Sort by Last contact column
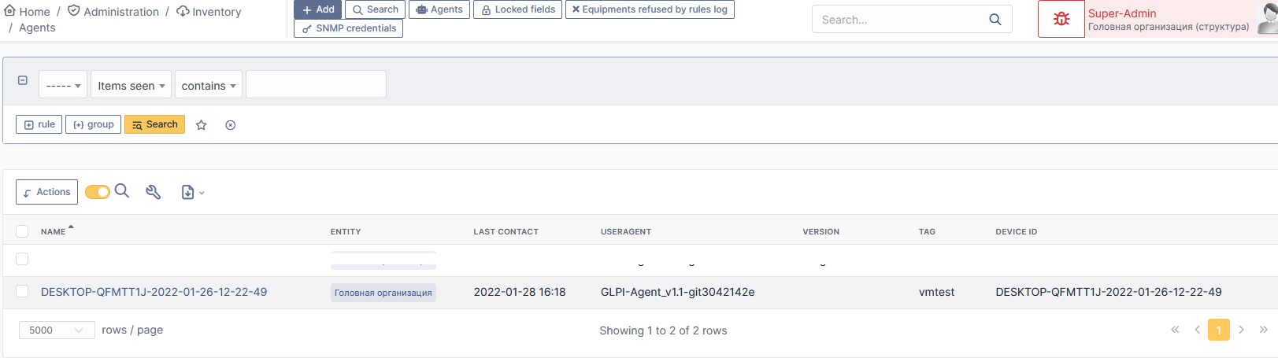This screenshot has width=1278, height=358. (x=506, y=231)
